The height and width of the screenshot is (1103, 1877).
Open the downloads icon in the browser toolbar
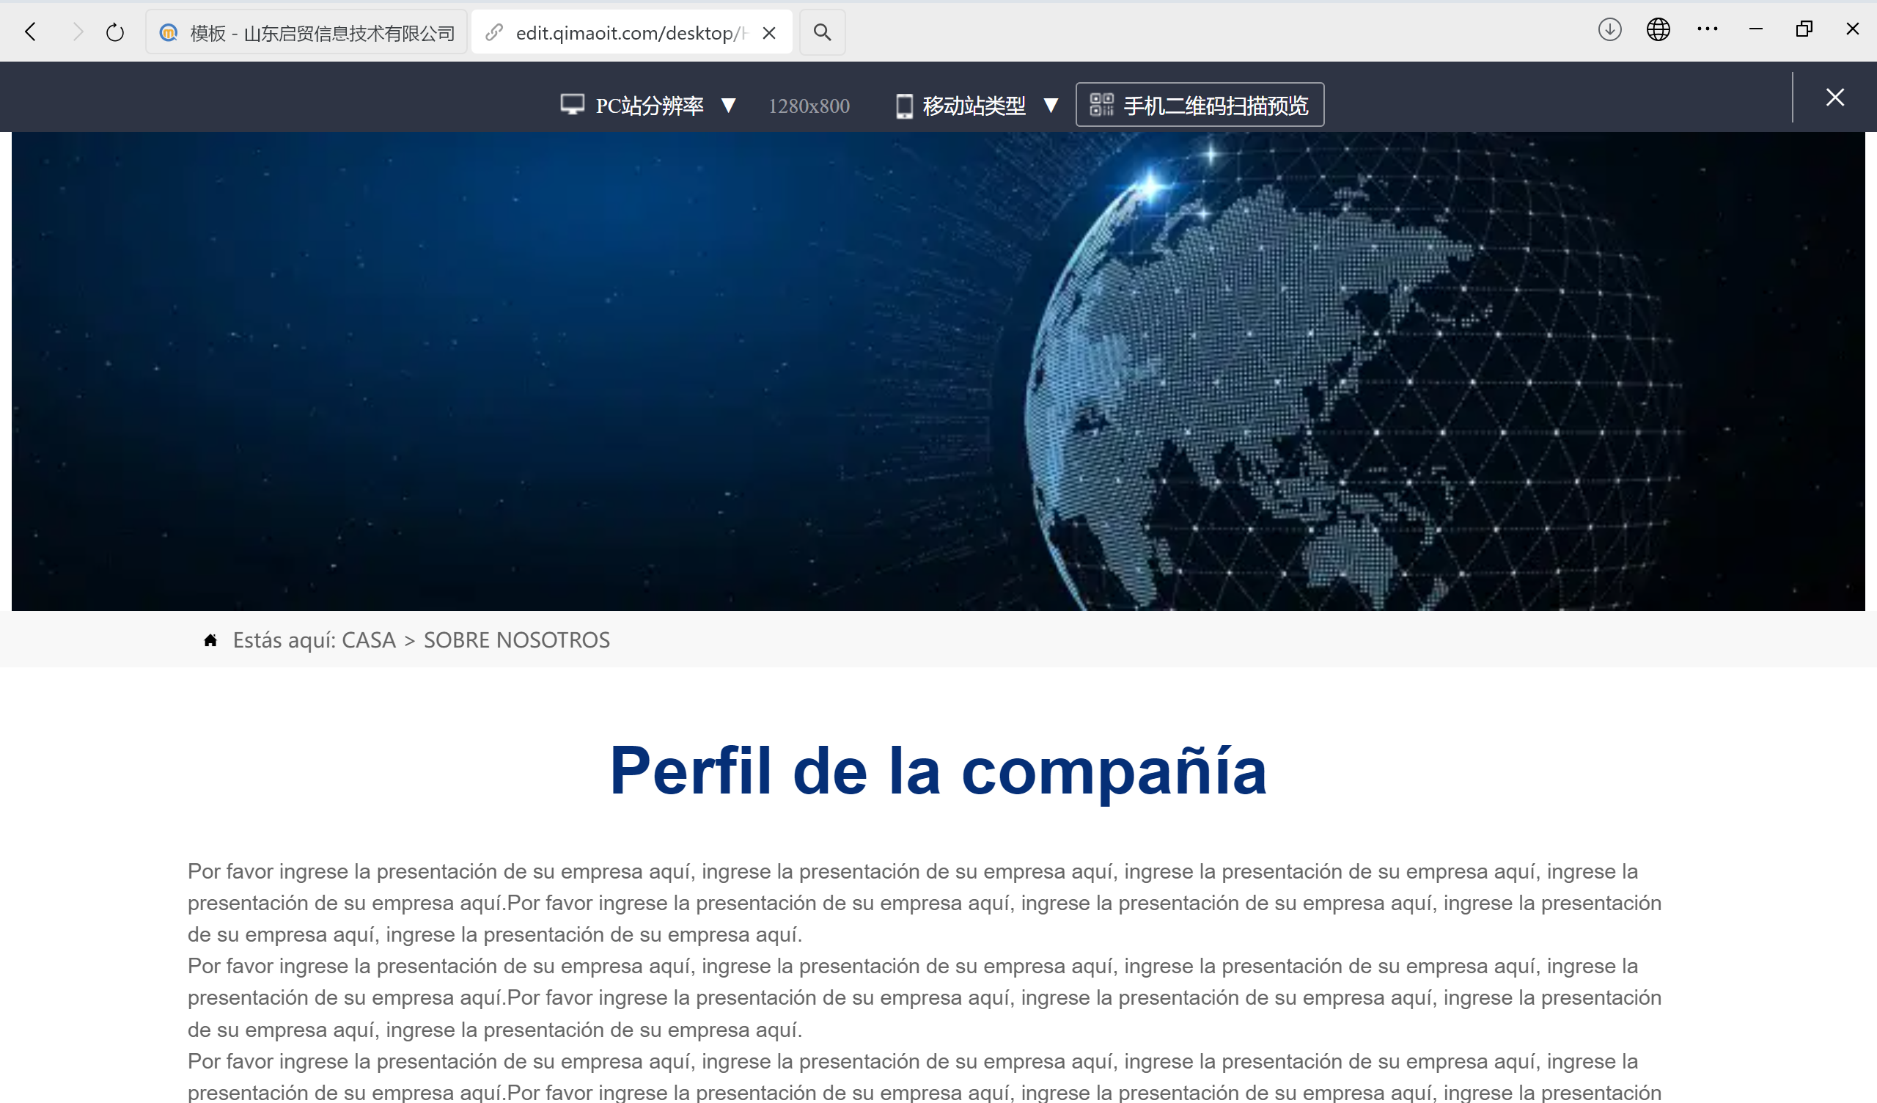tap(1609, 30)
